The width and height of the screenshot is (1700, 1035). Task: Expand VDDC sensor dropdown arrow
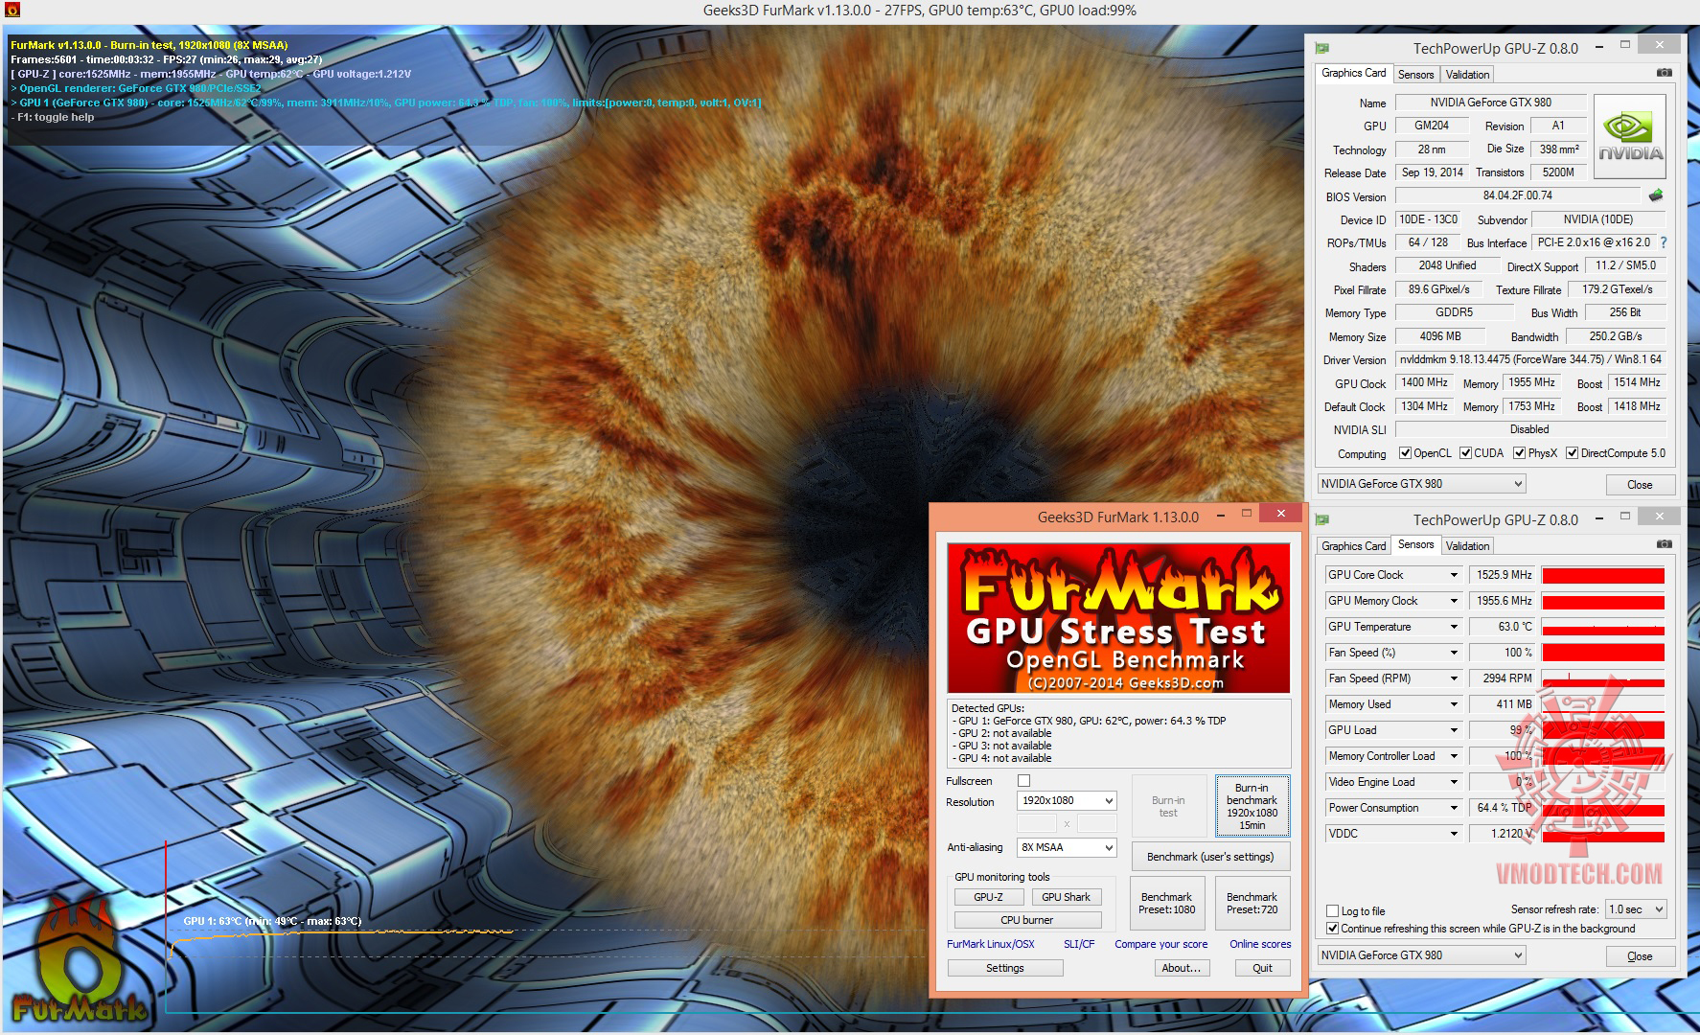point(1453,834)
